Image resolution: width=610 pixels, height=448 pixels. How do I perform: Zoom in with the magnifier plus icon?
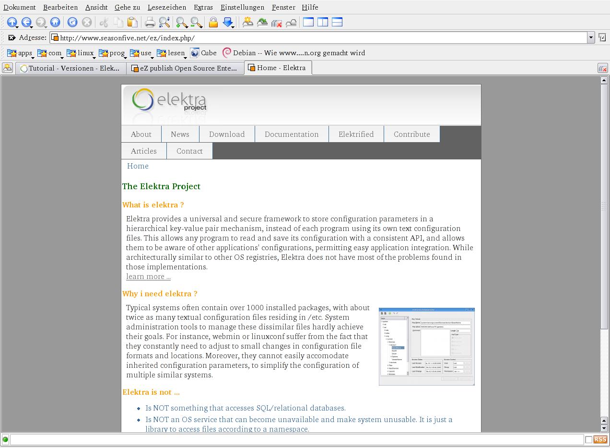click(182, 22)
